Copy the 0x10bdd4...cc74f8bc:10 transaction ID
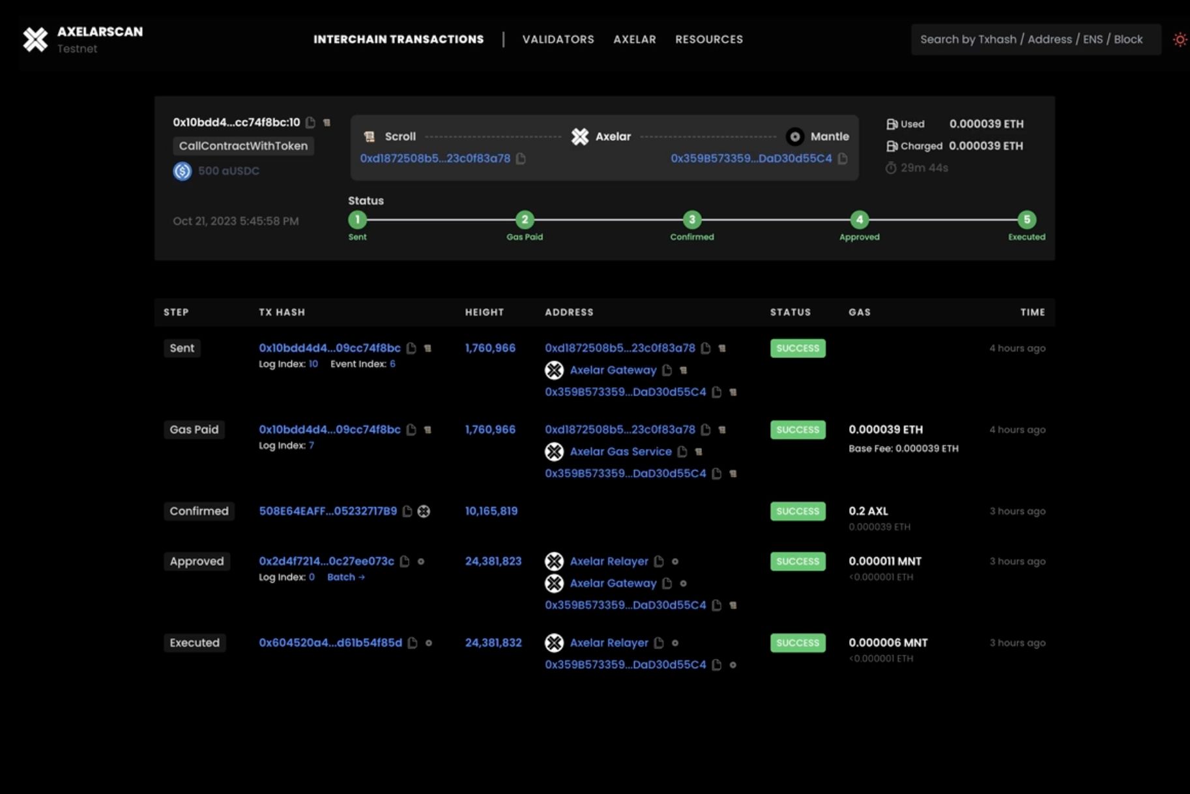 [311, 123]
